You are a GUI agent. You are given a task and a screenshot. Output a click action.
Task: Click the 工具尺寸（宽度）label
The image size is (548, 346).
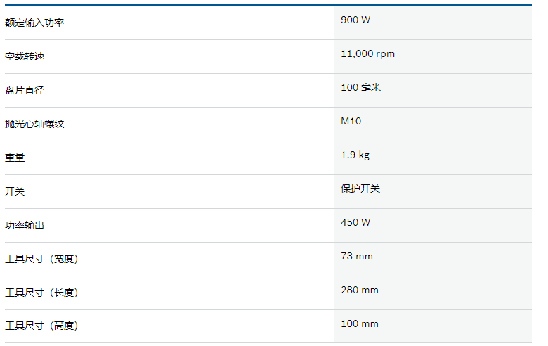(41, 259)
